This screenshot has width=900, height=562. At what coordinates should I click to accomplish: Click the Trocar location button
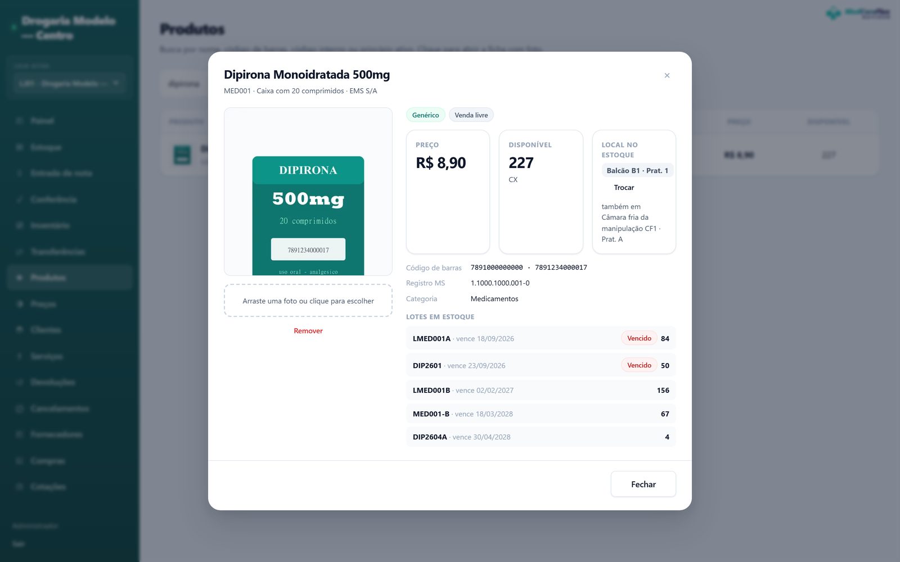click(624, 188)
